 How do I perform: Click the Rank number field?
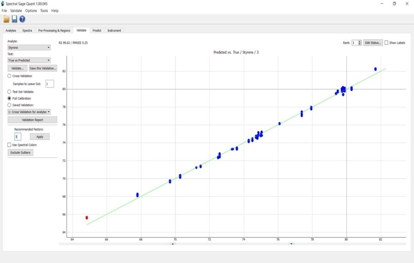tap(355, 43)
